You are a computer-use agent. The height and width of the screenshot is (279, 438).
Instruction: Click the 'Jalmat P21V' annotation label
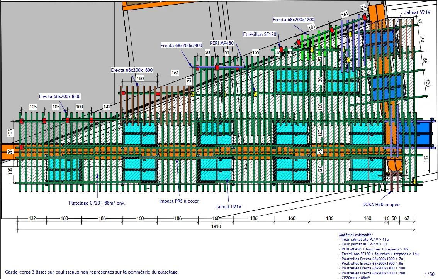229,207
